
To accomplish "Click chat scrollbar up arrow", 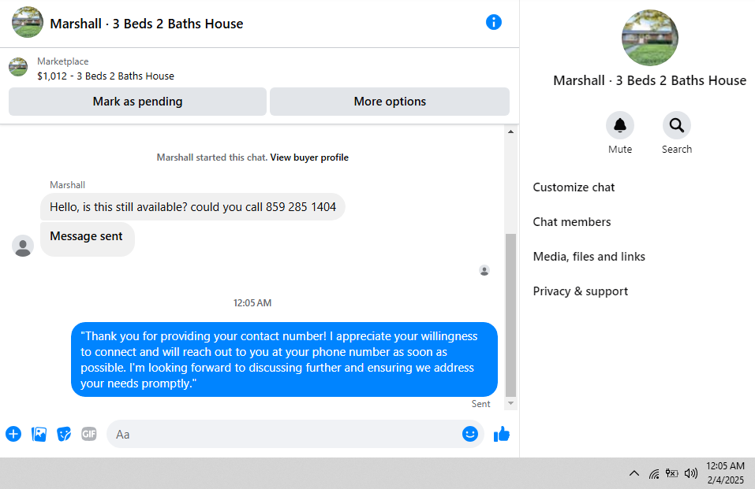I will (x=511, y=132).
